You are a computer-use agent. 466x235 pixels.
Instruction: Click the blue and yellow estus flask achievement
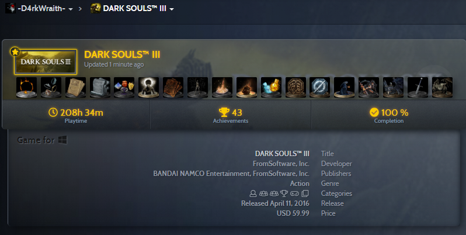(x=271, y=88)
